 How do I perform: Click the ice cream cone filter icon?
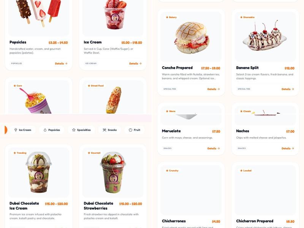[16, 130]
